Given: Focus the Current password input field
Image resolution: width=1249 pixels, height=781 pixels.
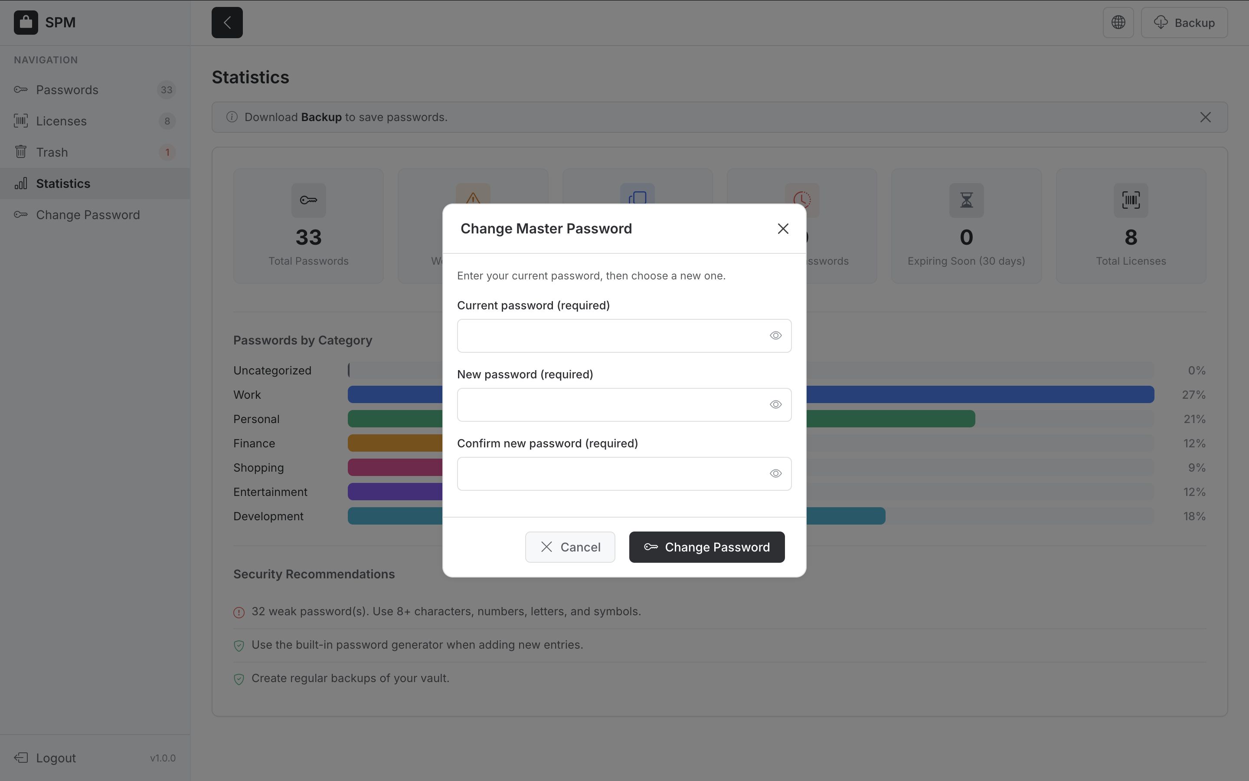Looking at the screenshot, I should 609,336.
